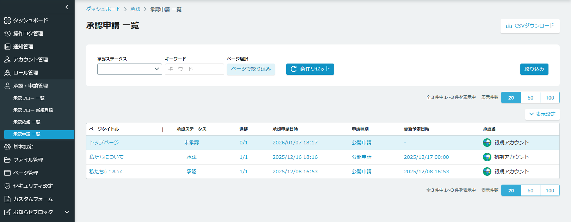Select 20 items per page at bottom
The height and width of the screenshot is (222, 571).
click(x=511, y=191)
